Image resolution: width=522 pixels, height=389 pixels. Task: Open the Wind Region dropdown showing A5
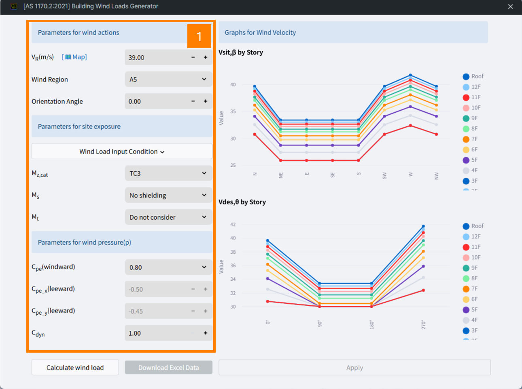(168, 79)
